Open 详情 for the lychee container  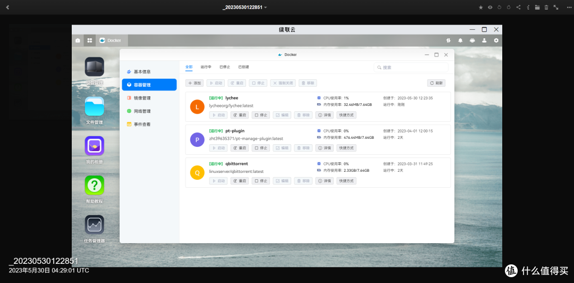(x=324, y=115)
